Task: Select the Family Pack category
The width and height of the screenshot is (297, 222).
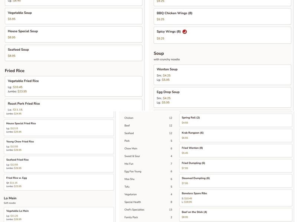Action: [148, 217]
